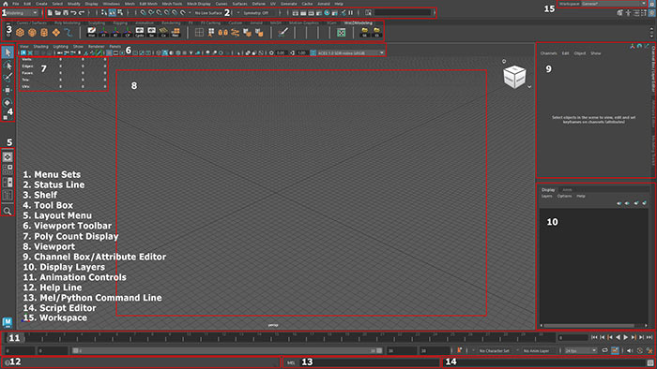
Task: Click the green checkered shelf icon
Action: 342,32
